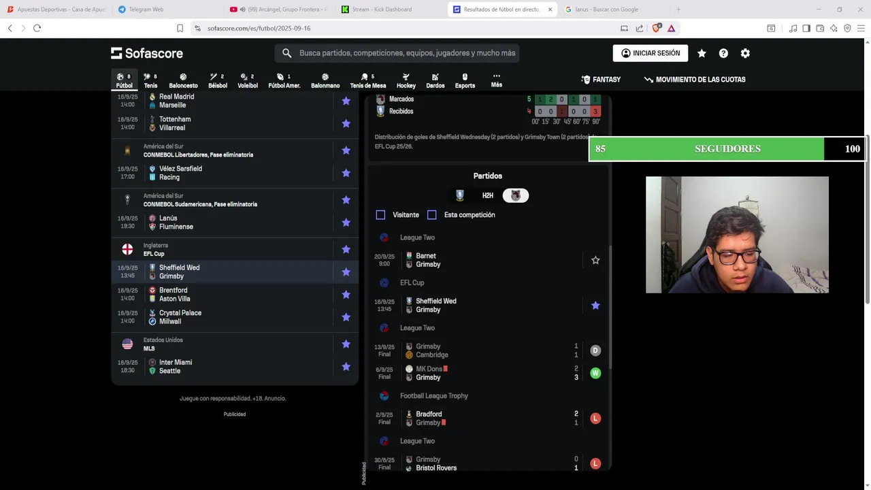Open the Fútbol Amer. sport tab
Screen dimensions: 871x490
[284, 80]
